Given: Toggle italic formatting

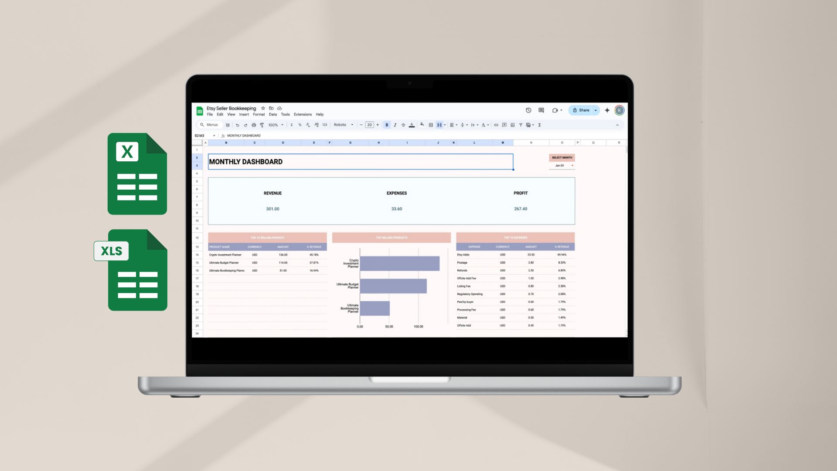Looking at the screenshot, I should point(395,125).
